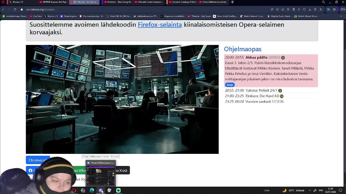Open the Oikeutta Linda Lampenius tab
The image size is (346, 194).
[x=149, y=2]
